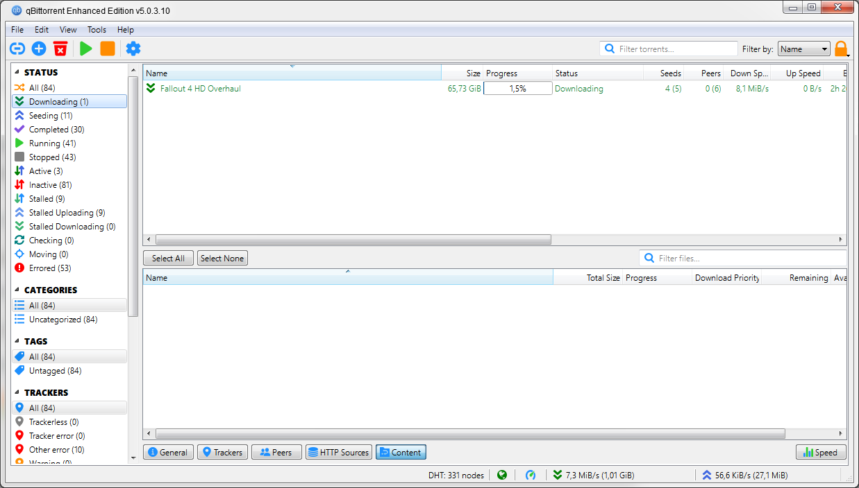
Task: Sort files by Download Priority column header
Action: (727, 277)
